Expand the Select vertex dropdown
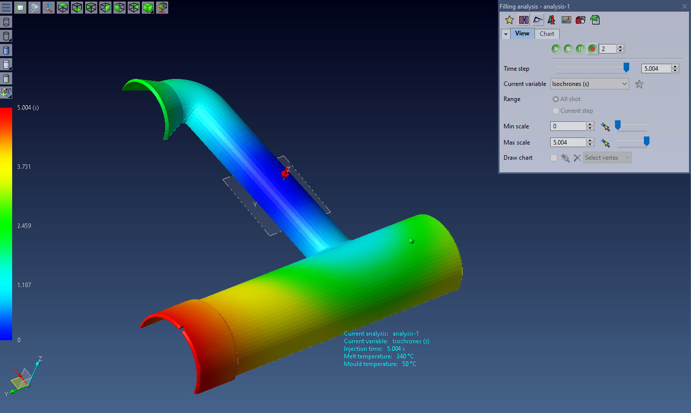Viewport: 691px width, 413px height. [x=607, y=158]
